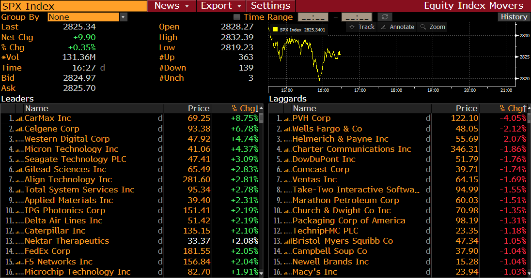
Task: Click the Time Range start time field
Action: coord(313,17)
